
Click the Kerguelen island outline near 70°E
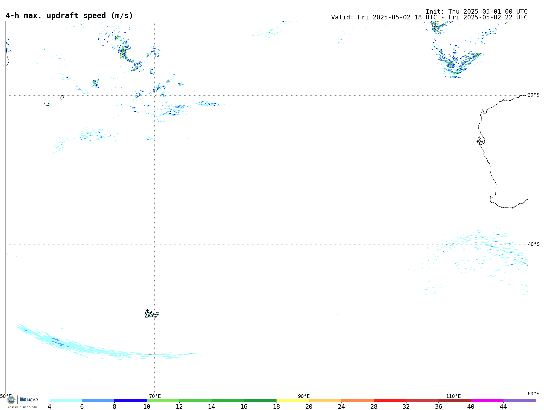[x=152, y=314]
